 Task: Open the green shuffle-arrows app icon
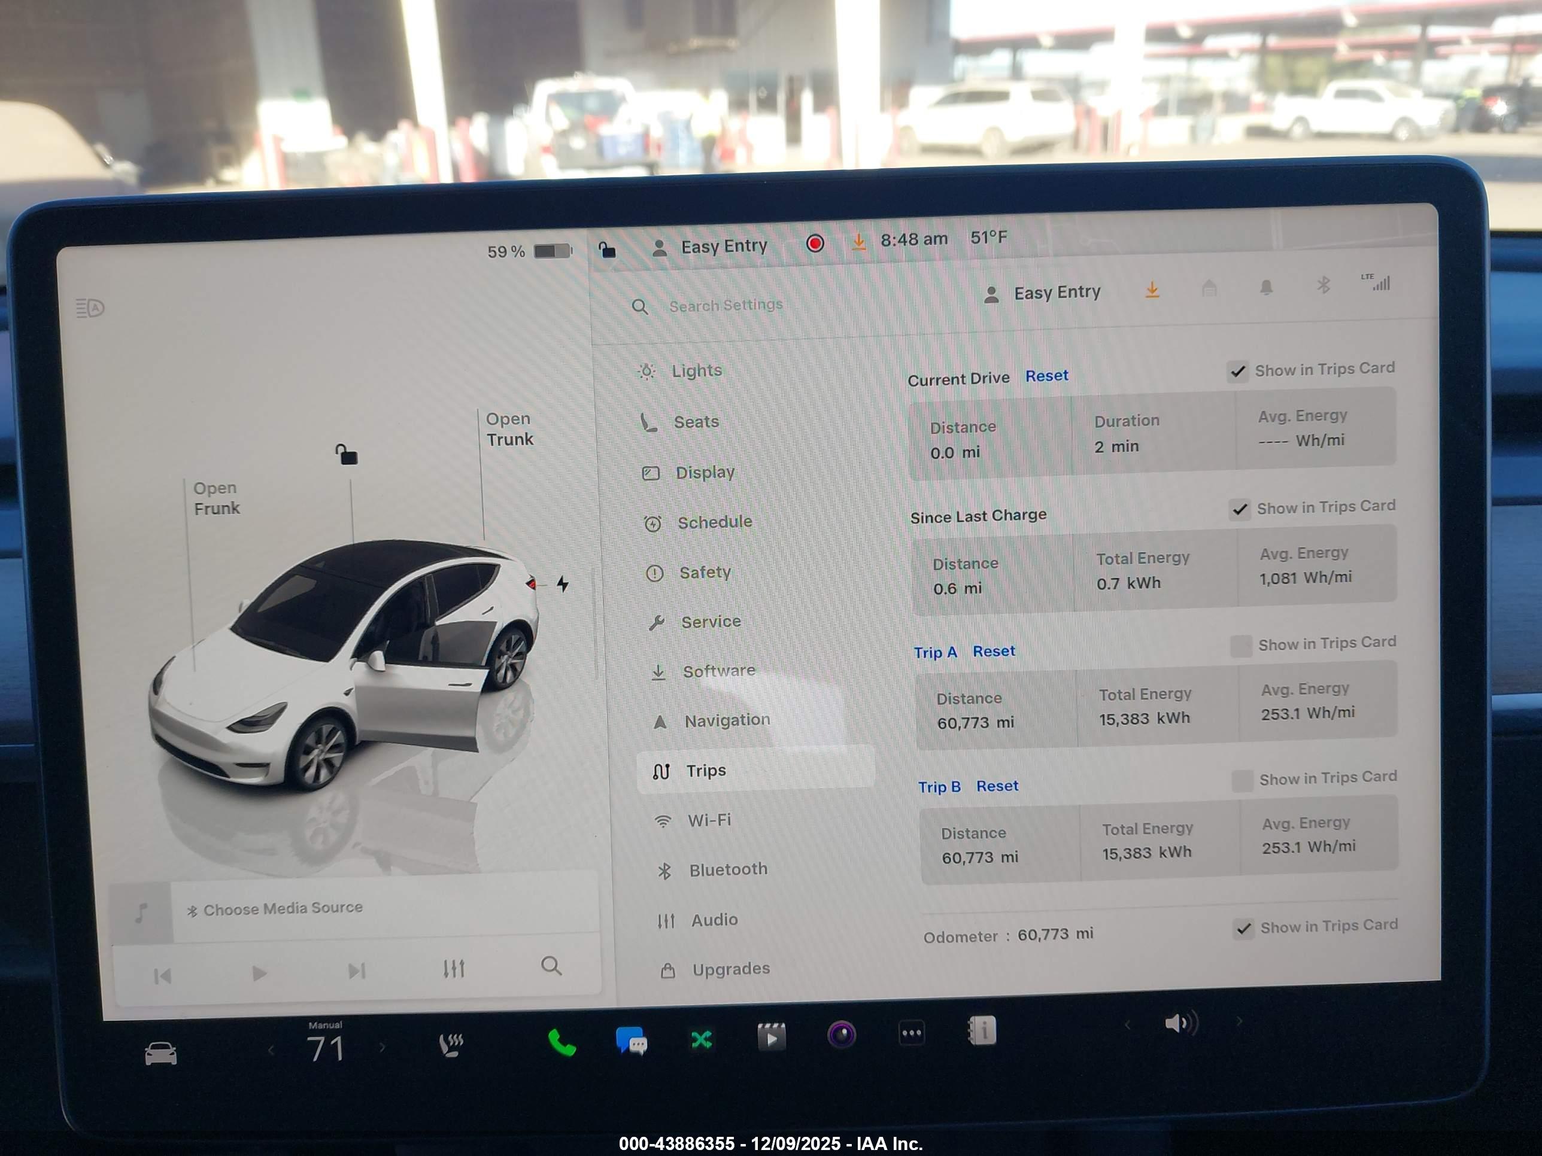point(702,1040)
